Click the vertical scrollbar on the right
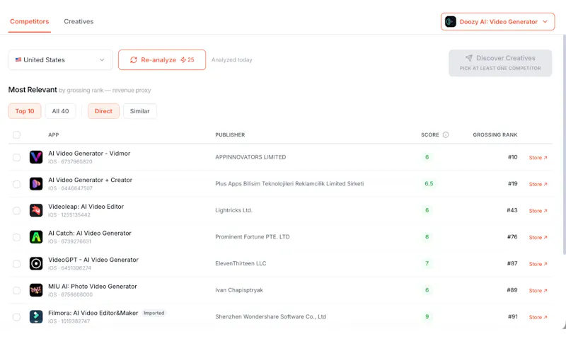 (564, 144)
